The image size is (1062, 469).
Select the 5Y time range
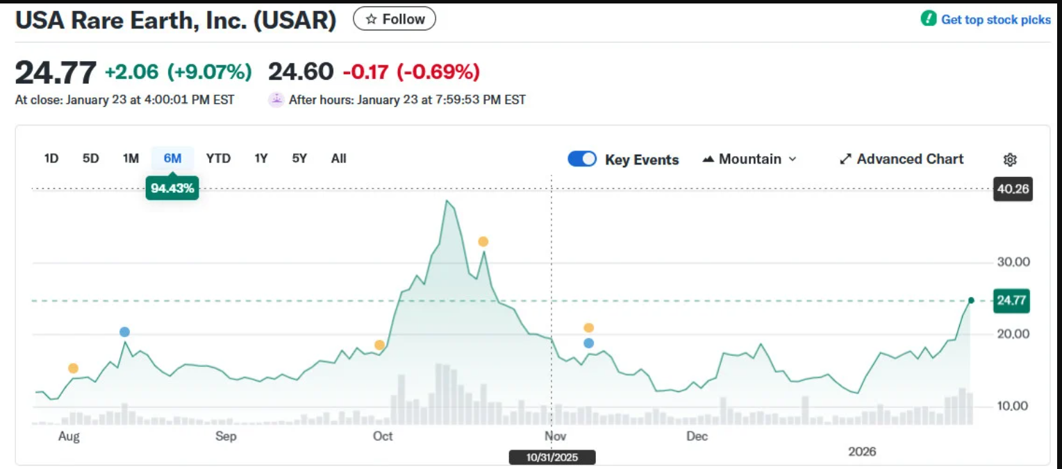coord(299,158)
